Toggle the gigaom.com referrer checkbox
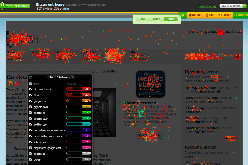 coord(30,107)
